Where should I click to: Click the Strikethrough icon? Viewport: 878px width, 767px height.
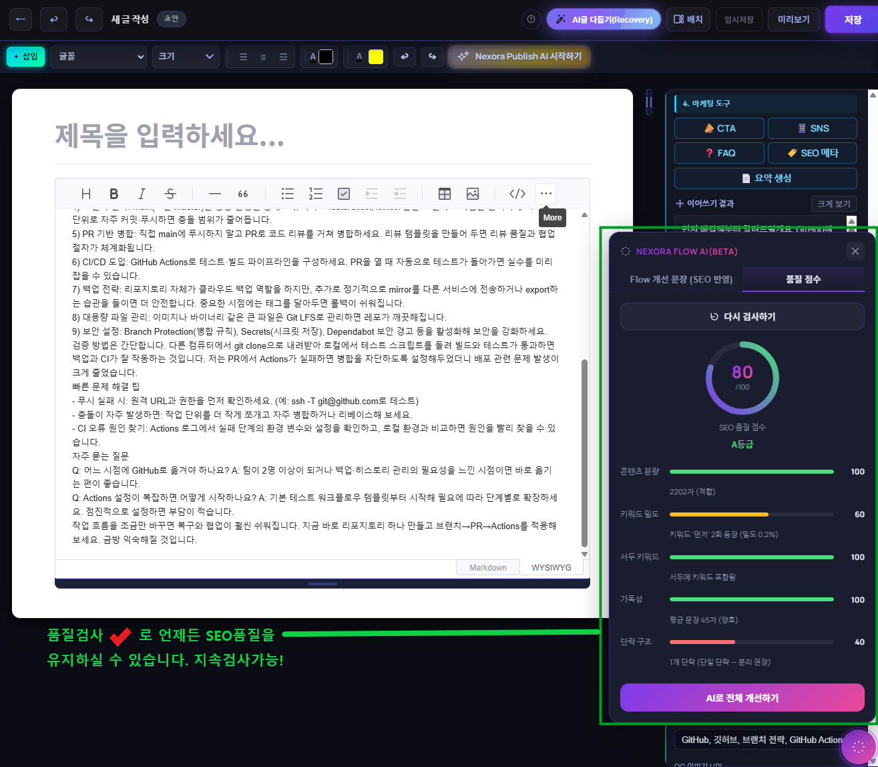[170, 194]
